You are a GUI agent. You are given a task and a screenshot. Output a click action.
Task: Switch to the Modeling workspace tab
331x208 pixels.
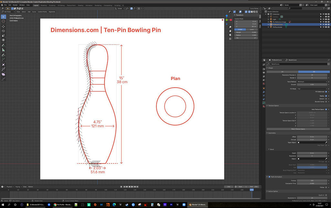[44, 5]
